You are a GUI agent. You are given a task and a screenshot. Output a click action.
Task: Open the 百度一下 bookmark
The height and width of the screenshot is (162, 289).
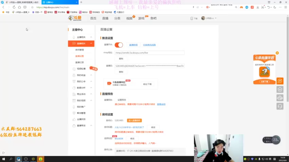point(37,12)
